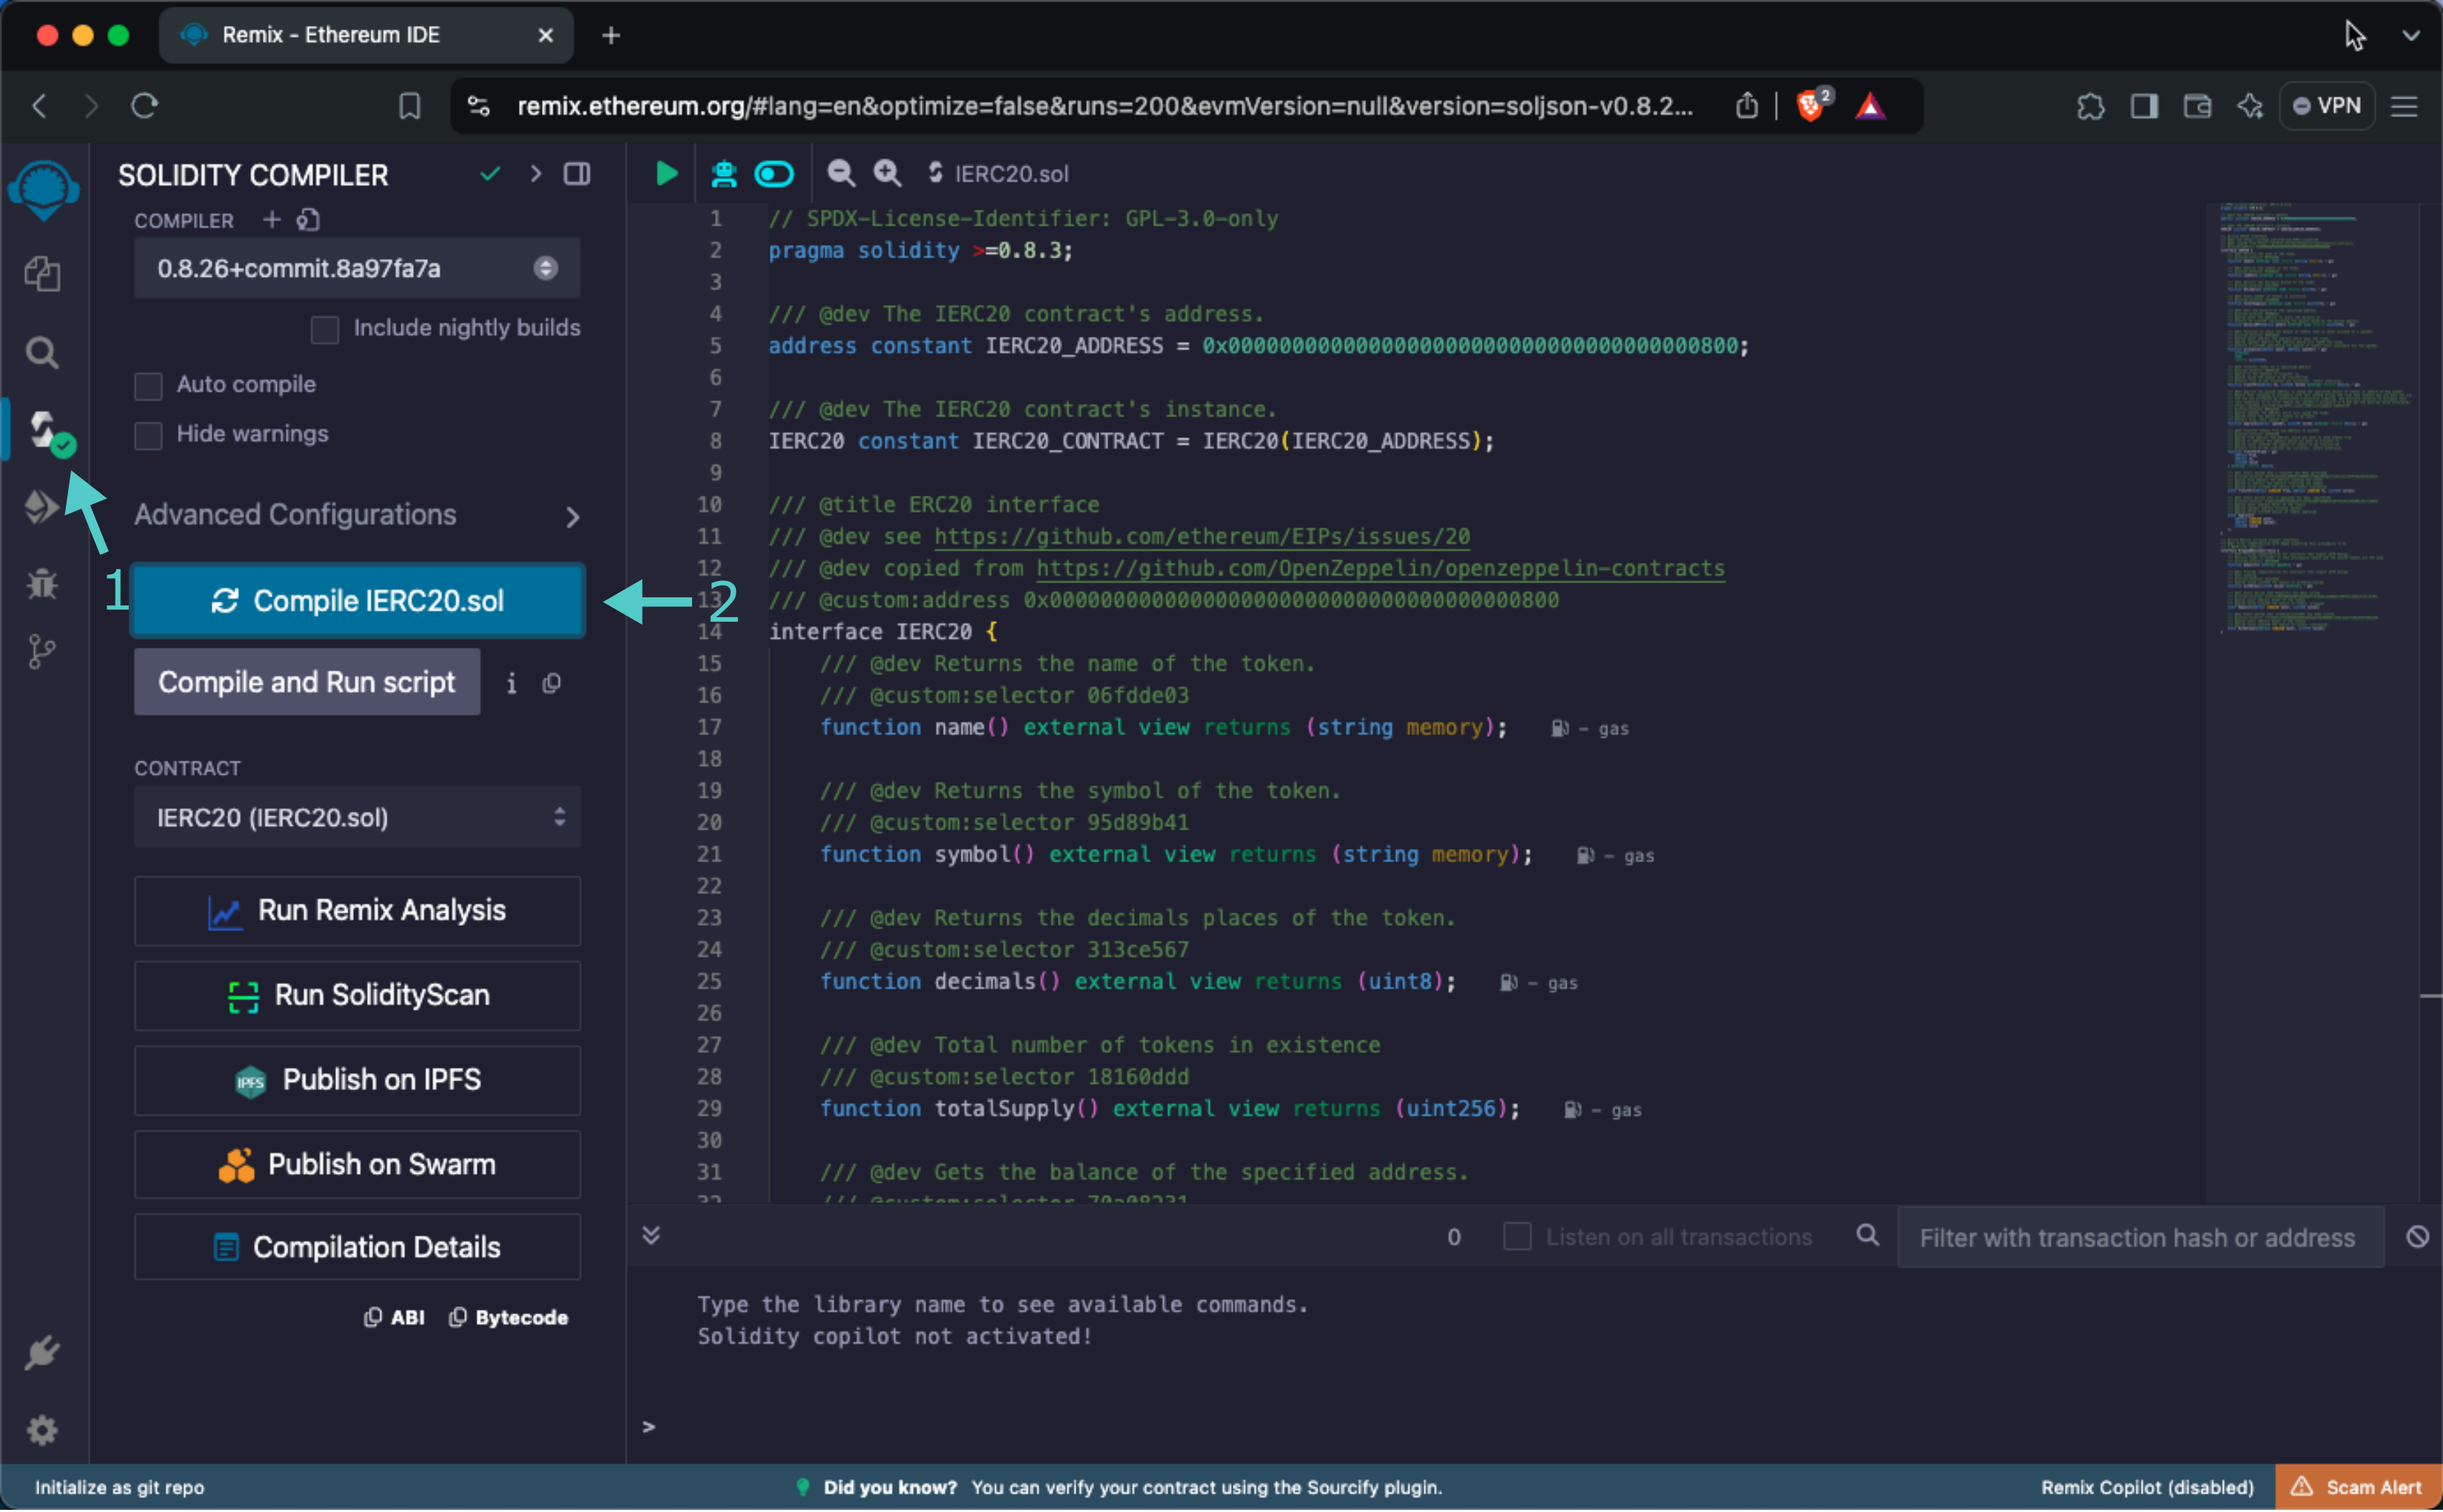Click the Compile IERC20.sol button
2443x1512 pixels.
tap(357, 601)
